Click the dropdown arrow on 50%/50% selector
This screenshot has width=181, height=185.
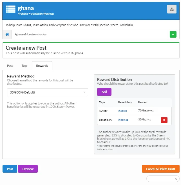(84, 92)
